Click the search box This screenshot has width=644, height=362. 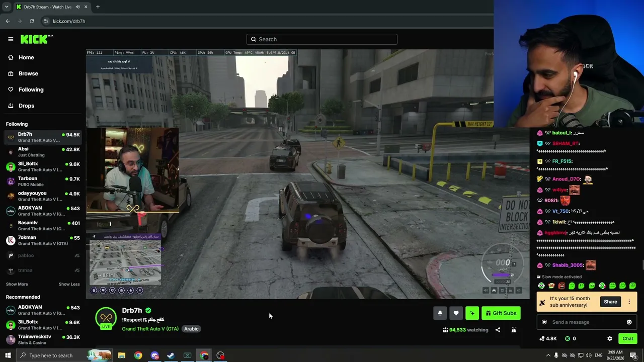point(322,39)
